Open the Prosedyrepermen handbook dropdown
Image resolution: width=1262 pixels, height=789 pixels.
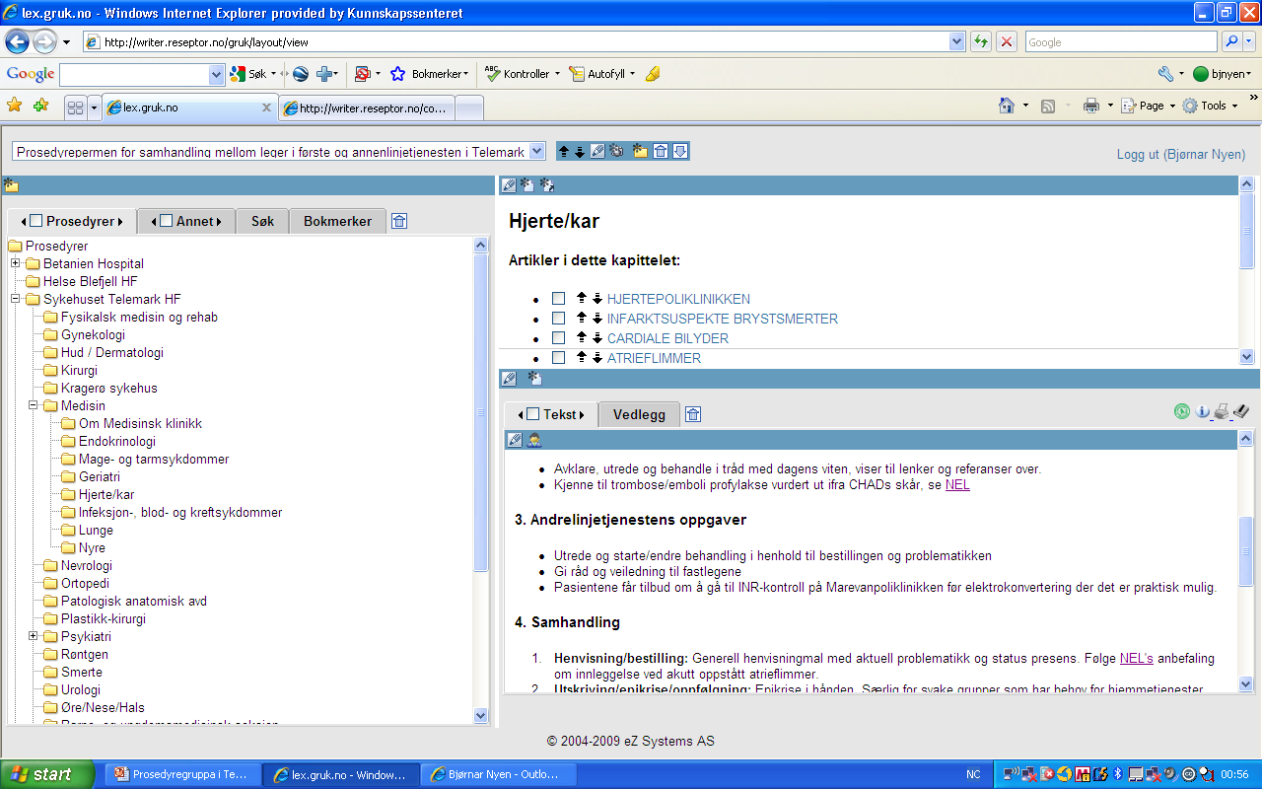point(278,152)
